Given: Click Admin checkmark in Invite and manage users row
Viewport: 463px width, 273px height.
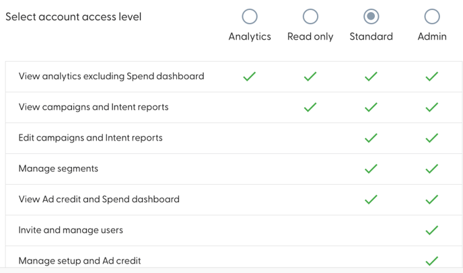Looking at the screenshot, I should point(432,230).
